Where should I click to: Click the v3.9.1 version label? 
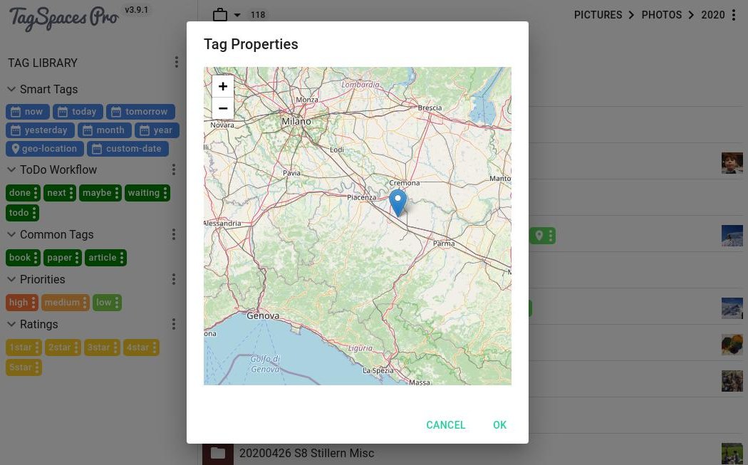click(137, 9)
